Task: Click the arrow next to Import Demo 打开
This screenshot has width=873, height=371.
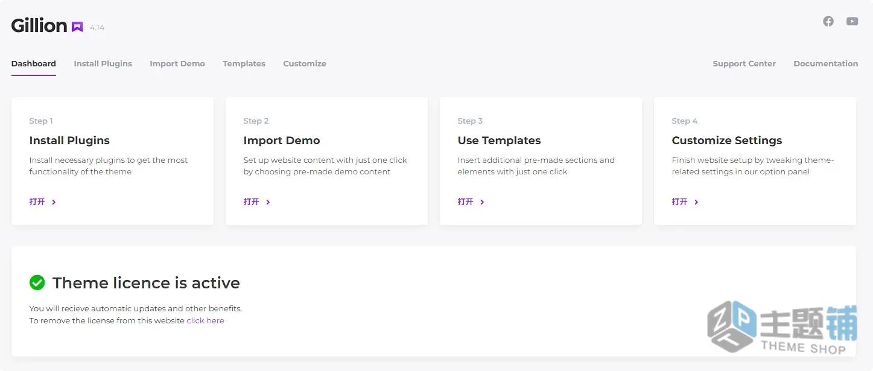Action: 268,202
